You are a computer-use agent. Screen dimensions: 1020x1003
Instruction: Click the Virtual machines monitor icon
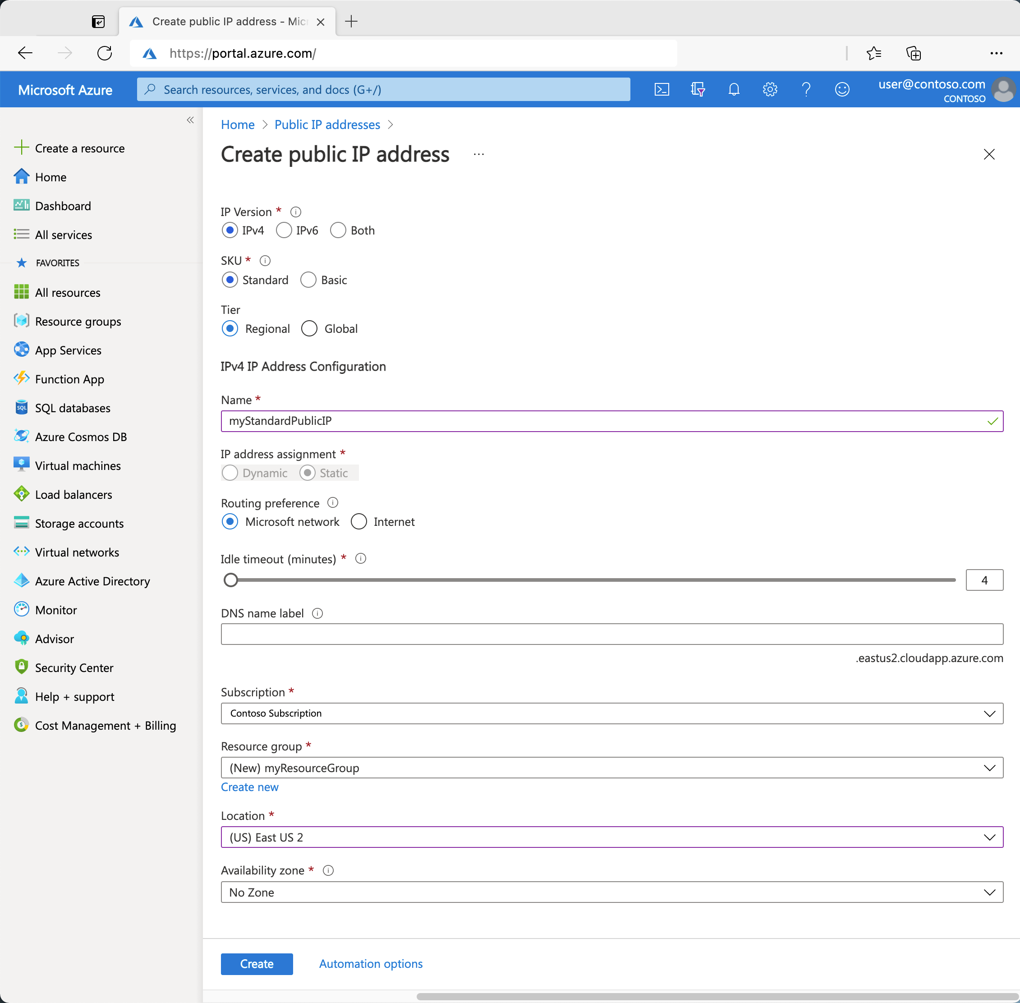[21, 465]
